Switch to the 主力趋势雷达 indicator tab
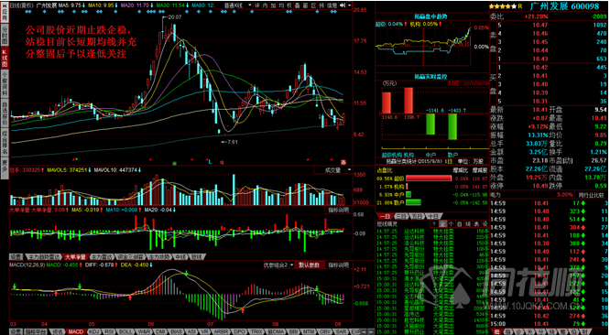Viewport: 610px width, 335px height. pos(44,257)
